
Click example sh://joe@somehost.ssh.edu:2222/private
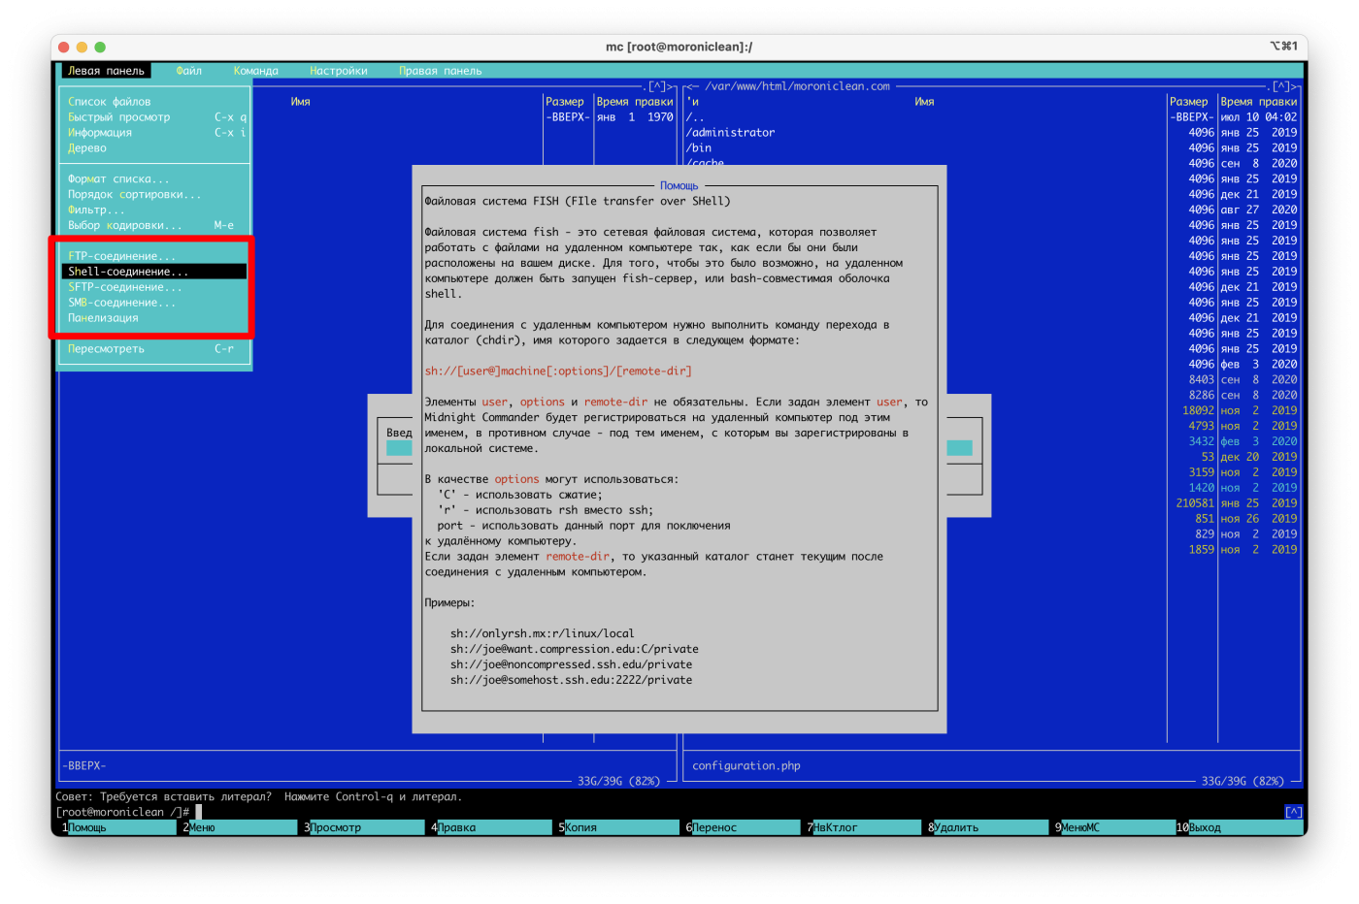tap(571, 680)
